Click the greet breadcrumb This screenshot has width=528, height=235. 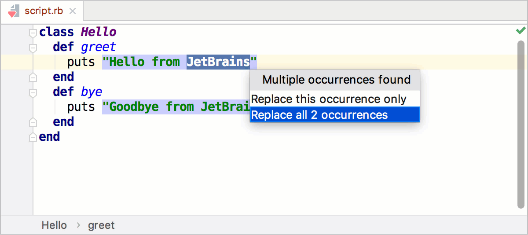(101, 225)
